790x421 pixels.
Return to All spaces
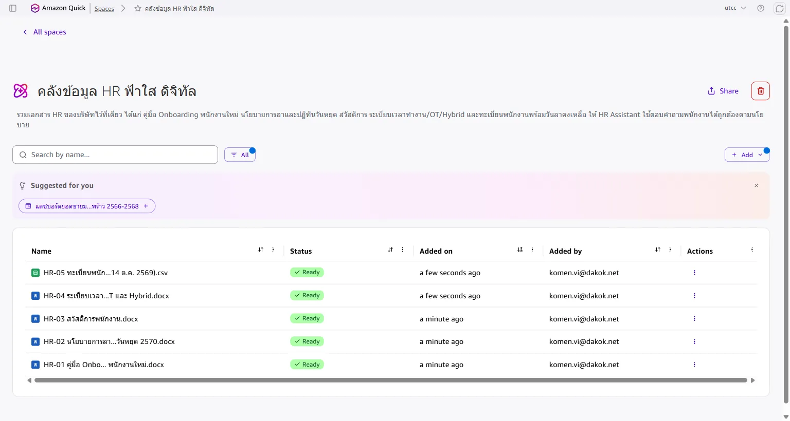(x=45, y=32)
